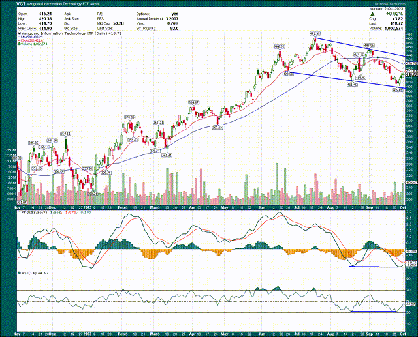The height and width of the screenshot is (337, 418).
Task: Click the 423.60 price label
Action: (288, 74)
